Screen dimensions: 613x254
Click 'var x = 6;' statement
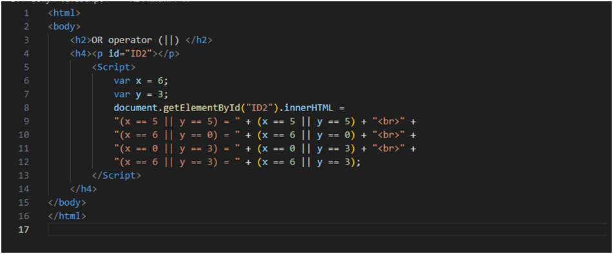pos(141,81)
